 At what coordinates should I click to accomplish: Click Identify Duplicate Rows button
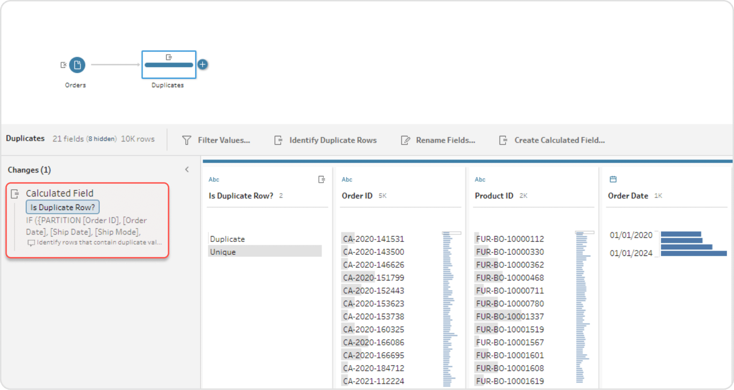[x=325, y=140]
